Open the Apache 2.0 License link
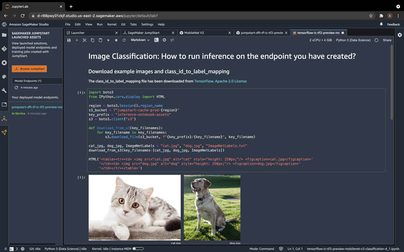 click(x=231, y=81)
